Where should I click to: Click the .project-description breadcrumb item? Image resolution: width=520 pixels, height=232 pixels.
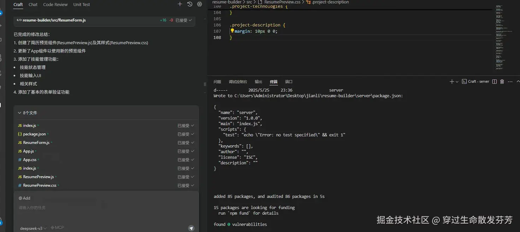[330, 2]
